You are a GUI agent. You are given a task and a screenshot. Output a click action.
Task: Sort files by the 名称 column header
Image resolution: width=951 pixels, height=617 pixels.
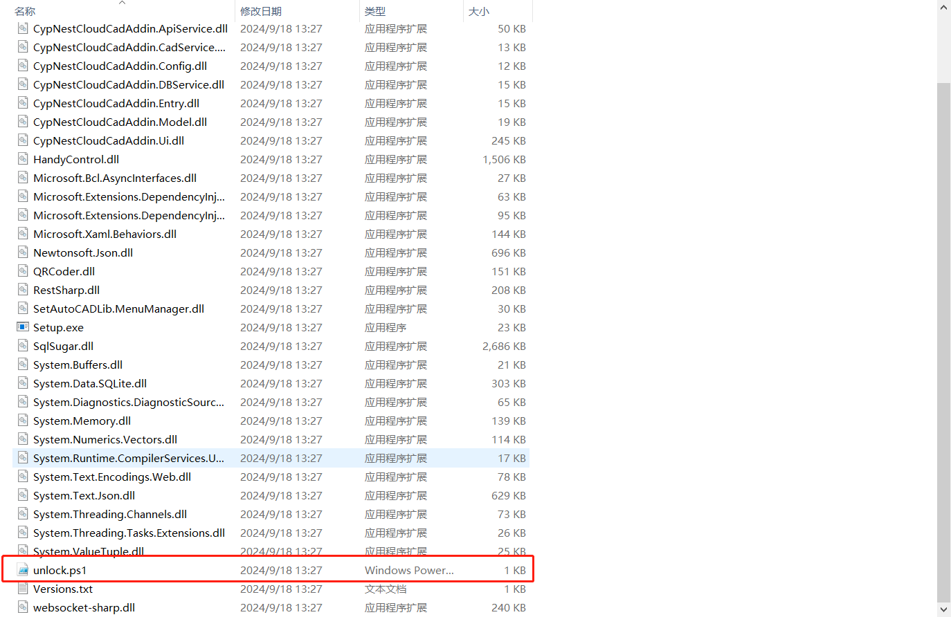click(25, 11)
